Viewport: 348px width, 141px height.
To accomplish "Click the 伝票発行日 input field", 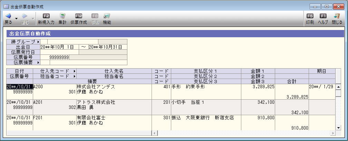I will [x=59, y=52].
